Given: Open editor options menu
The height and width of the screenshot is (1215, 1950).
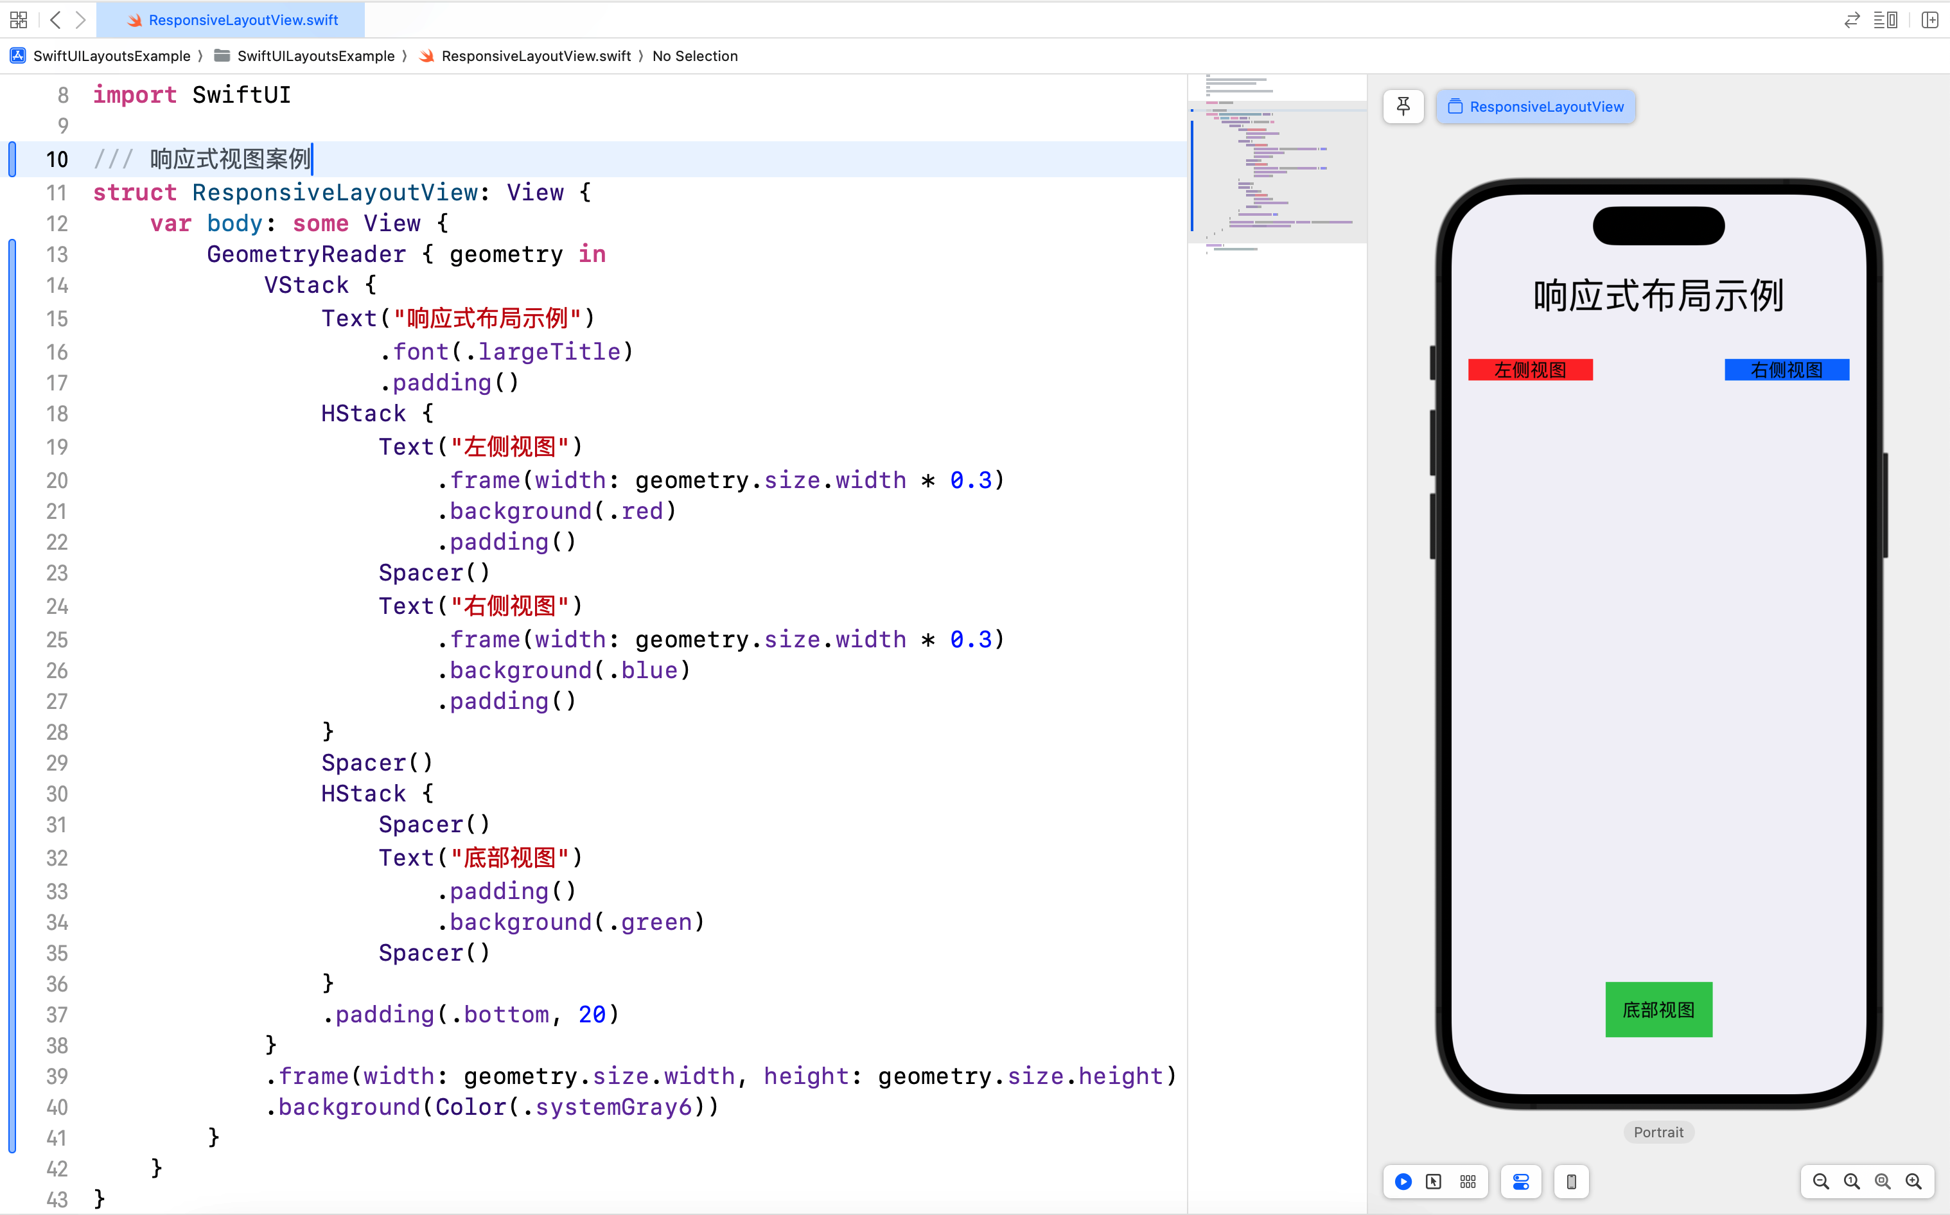Looking at the screenshot, I should point(1885,19).
